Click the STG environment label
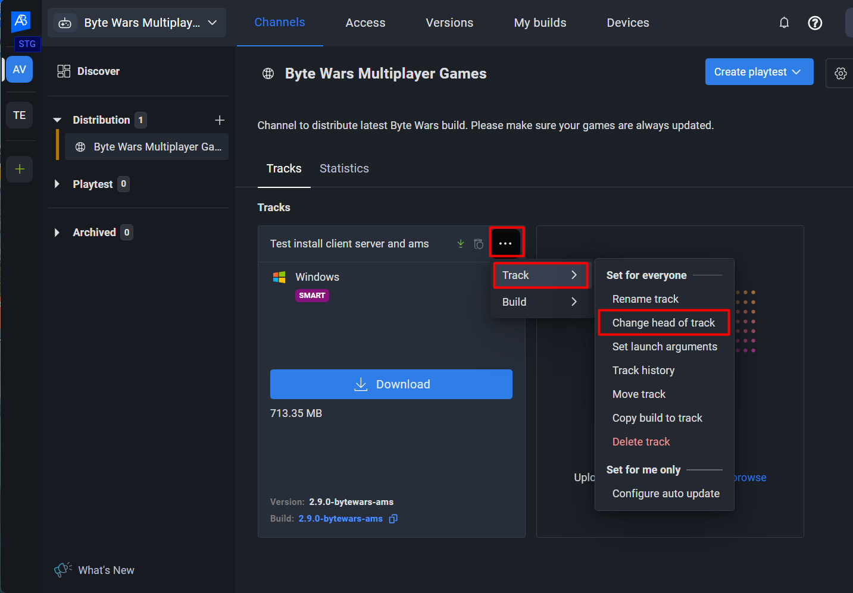Viewport: 853px width, 593px height. click(27, 44)
